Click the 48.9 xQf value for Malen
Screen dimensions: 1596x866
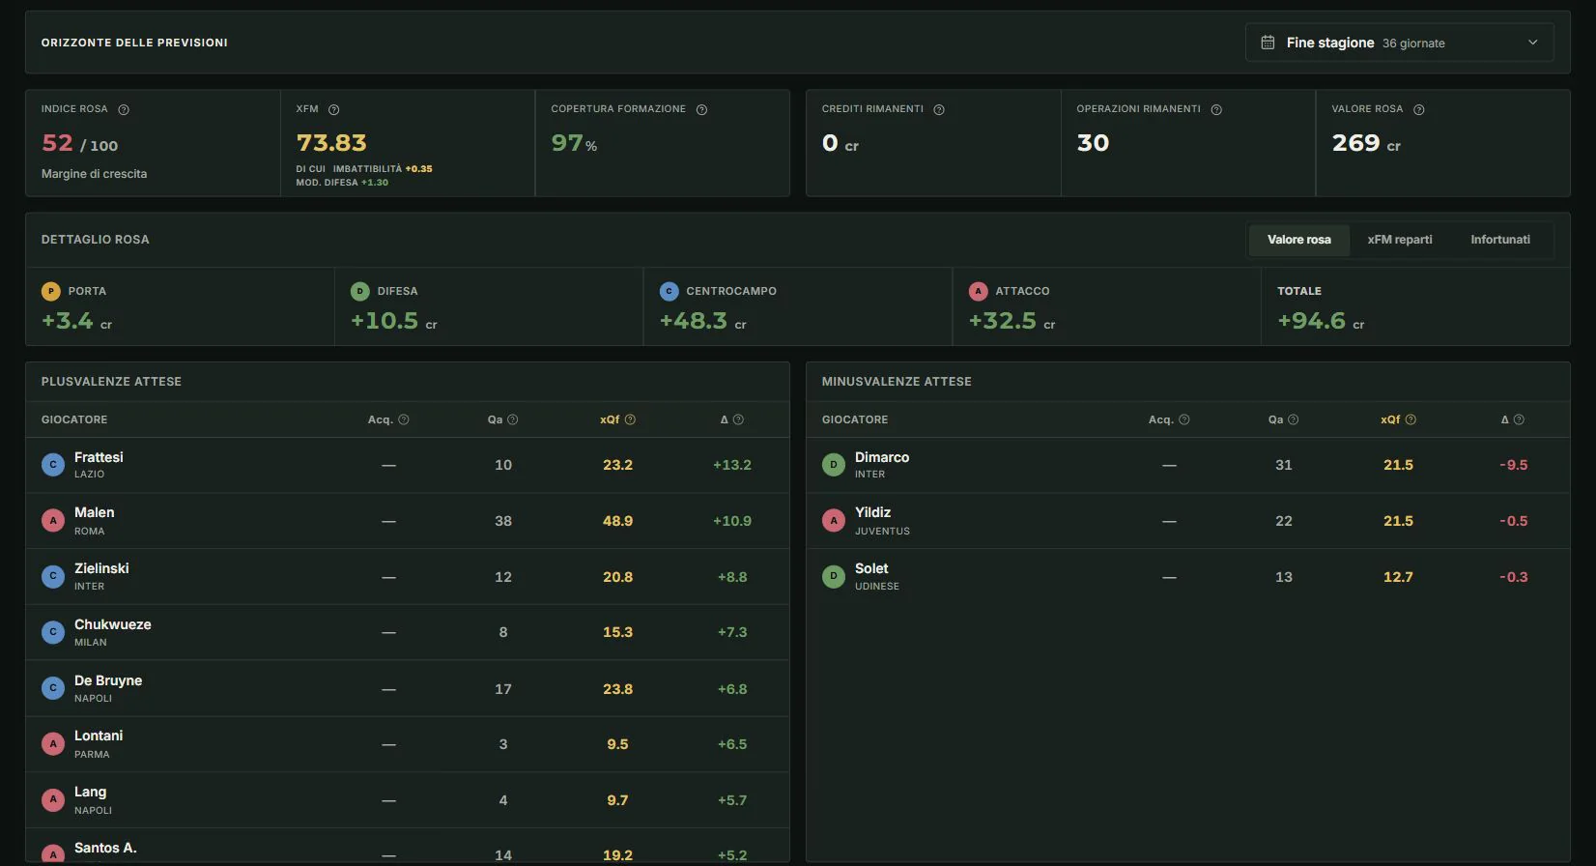(618, 521)
